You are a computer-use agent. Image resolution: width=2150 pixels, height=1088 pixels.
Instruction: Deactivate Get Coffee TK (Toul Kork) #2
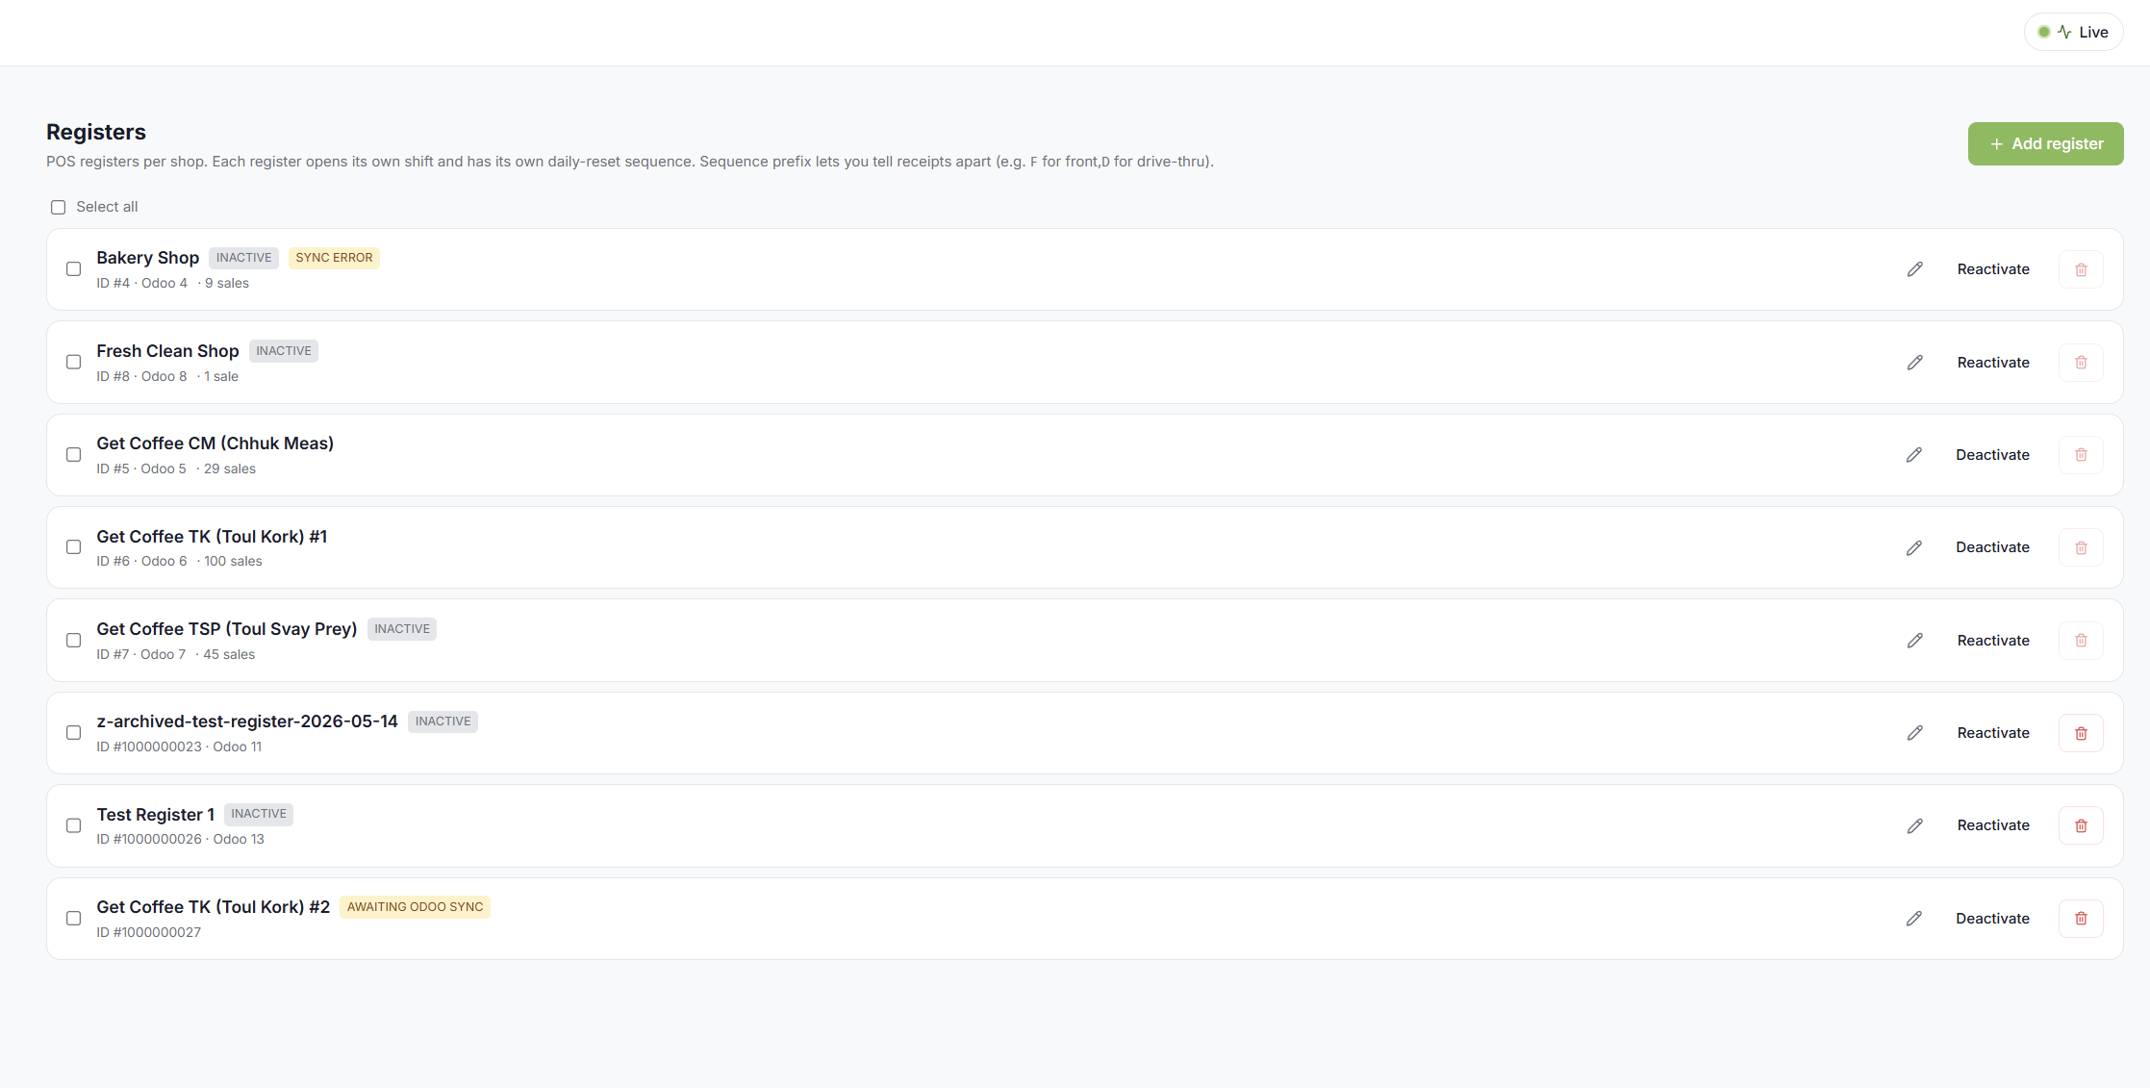[x=1992, y=919]
